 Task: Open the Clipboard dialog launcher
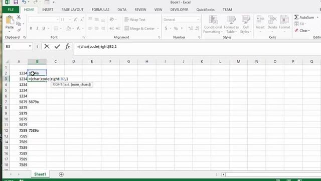coord(25,37)
